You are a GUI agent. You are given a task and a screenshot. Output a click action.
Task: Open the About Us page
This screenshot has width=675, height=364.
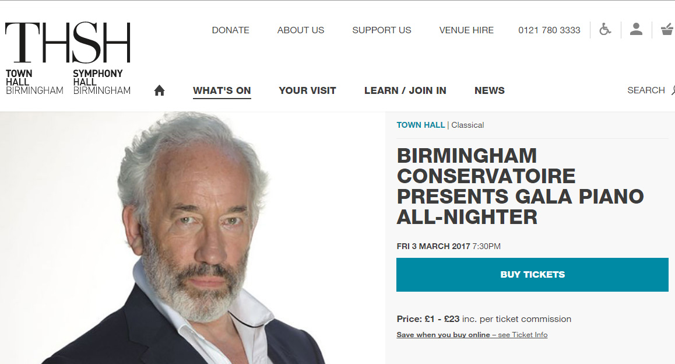300,30
